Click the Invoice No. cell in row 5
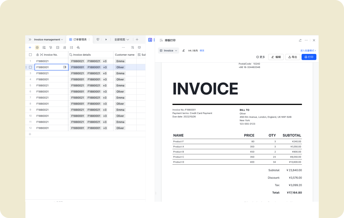The image size is (344, 218). point(51,85)
